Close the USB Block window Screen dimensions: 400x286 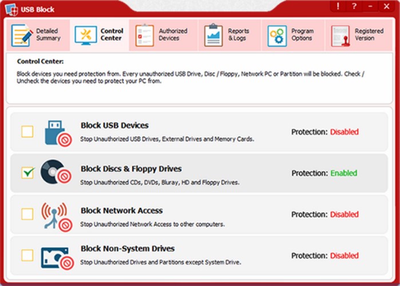pyautogui.click(x=387, y=6)
